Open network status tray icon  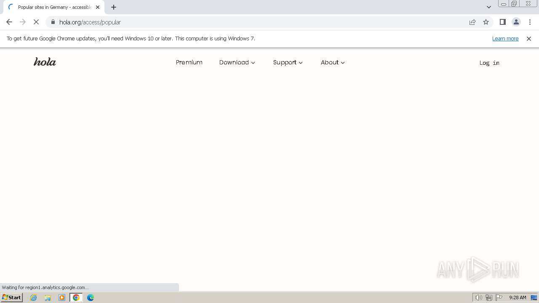click(x=489, y=298)
